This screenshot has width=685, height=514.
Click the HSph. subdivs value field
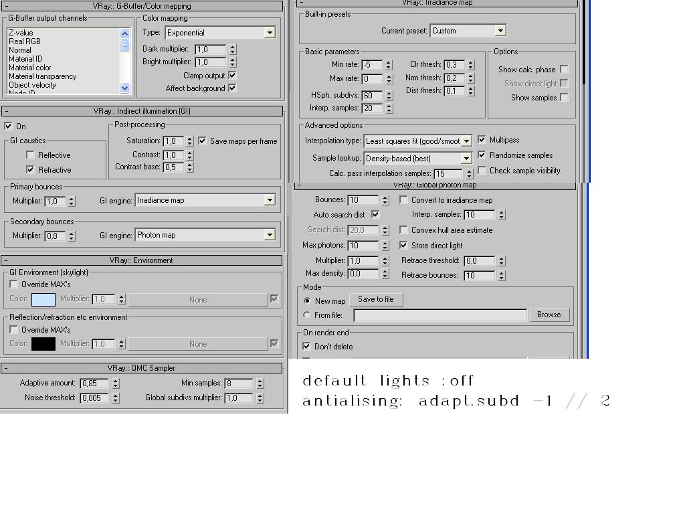tap(372, 95)
